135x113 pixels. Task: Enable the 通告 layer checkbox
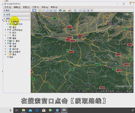click(x=8, y=27)
